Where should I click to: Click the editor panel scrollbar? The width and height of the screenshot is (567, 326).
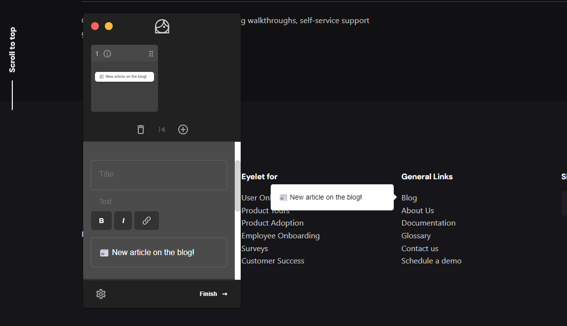click(x=238, y=185)
